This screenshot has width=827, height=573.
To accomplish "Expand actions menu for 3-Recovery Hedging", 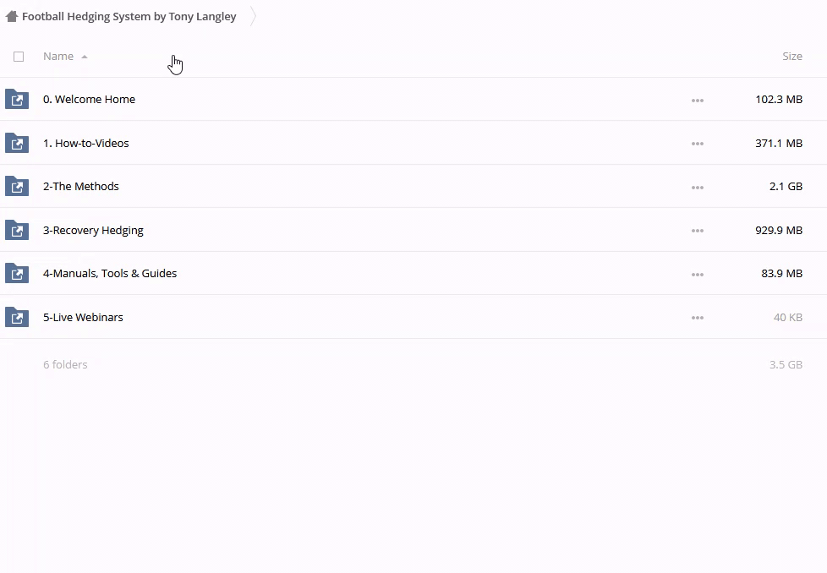I will (x=697, y=231).
